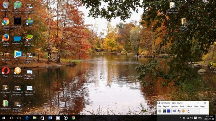Open the Windows Store taskbar icon
Screen dimensions: 216x121
(x=42, y=118)
